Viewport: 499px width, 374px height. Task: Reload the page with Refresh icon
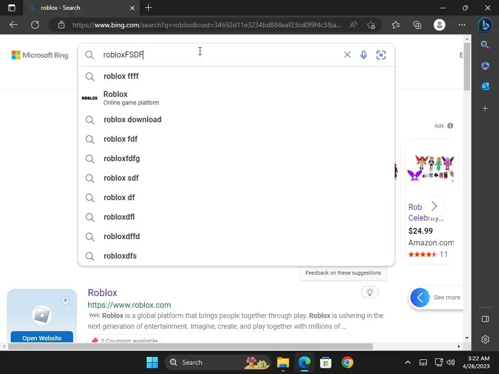coord(35,25)
